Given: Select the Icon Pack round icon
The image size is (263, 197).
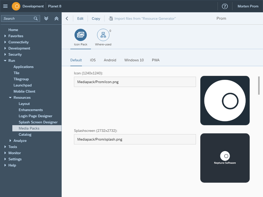Looking at the screenshot, I should 81,35.
